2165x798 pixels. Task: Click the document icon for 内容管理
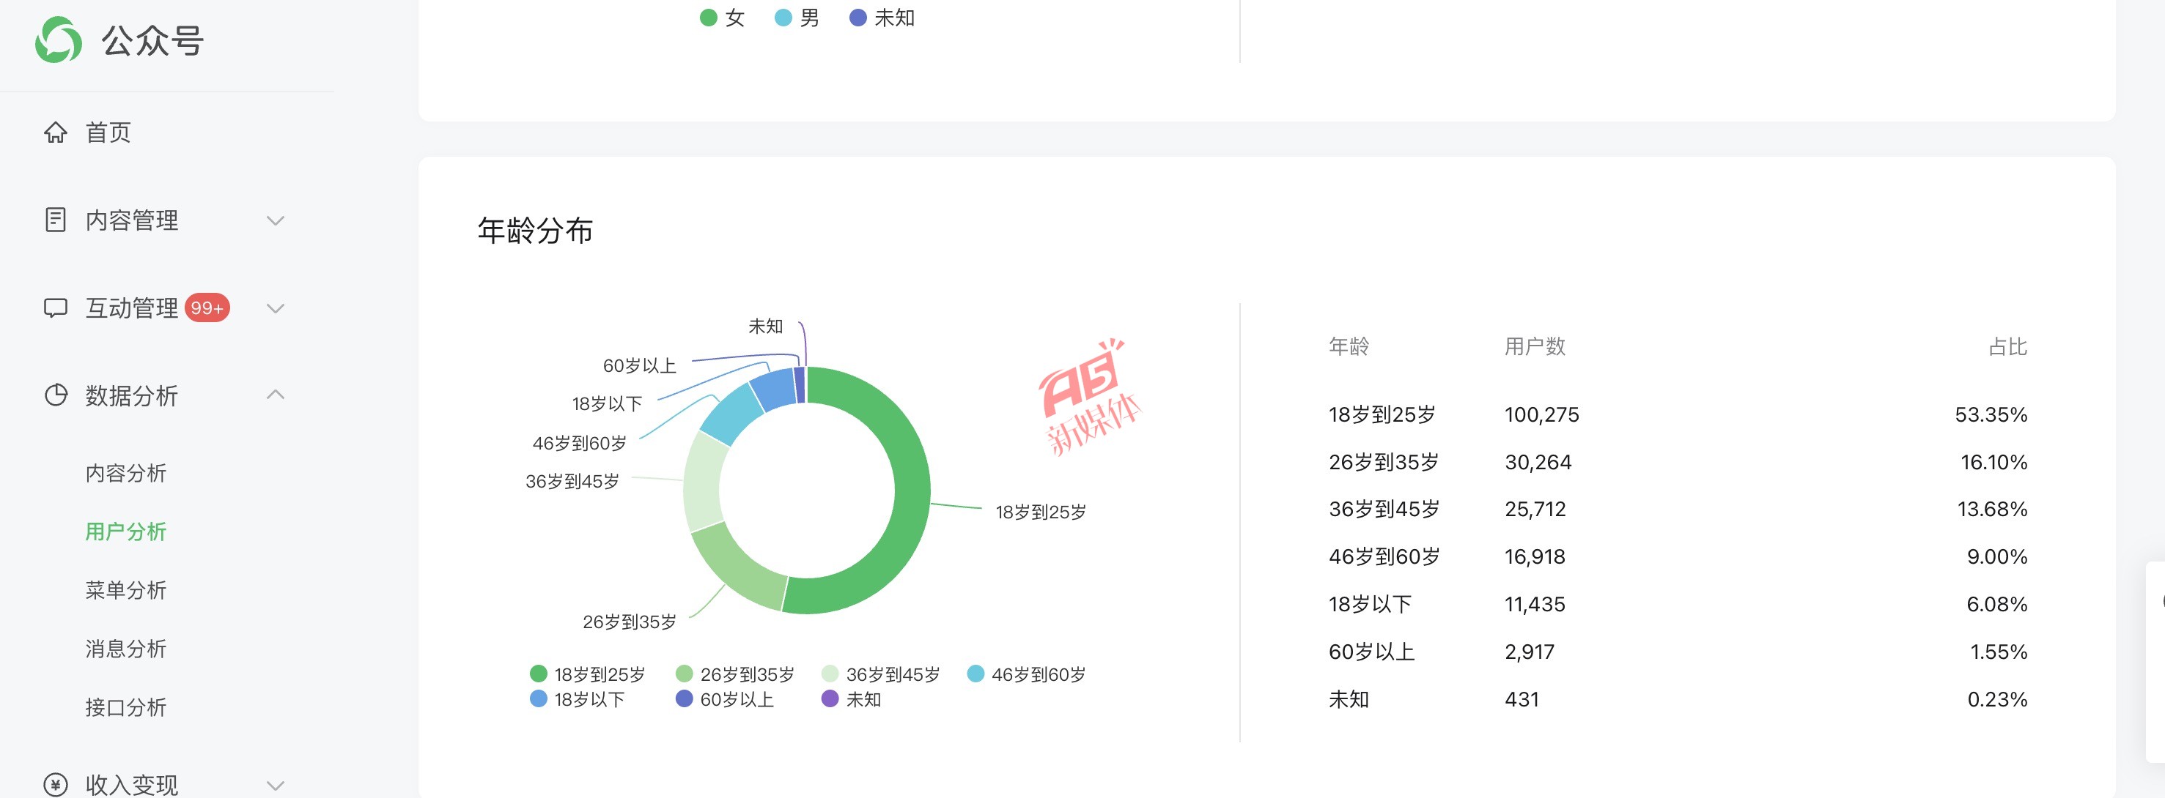56,220
